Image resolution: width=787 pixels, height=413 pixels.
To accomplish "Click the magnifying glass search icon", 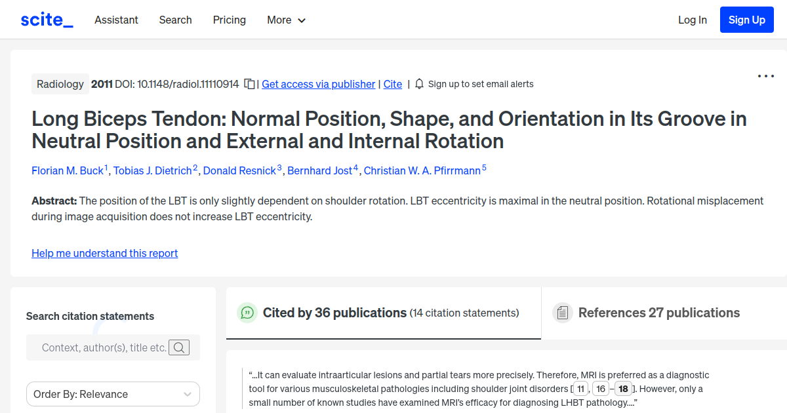I will pos(178,347).
